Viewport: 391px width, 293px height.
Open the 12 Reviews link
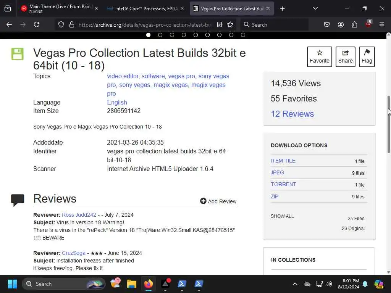click(x=292, y=114)
